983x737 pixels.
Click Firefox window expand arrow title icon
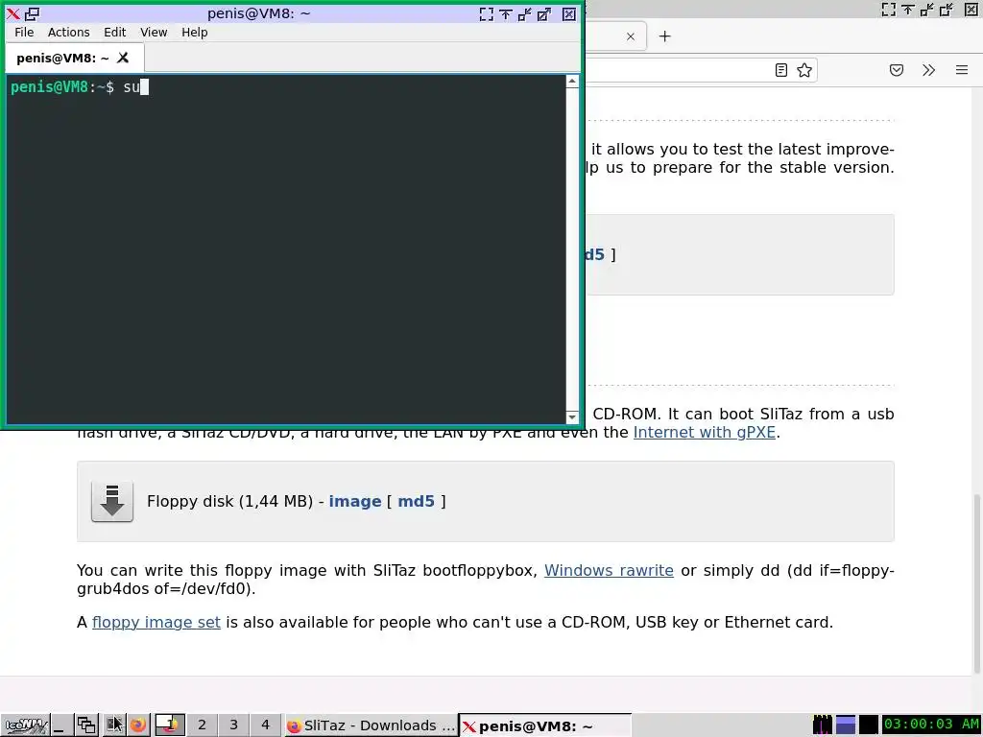[x=946, y=10]
